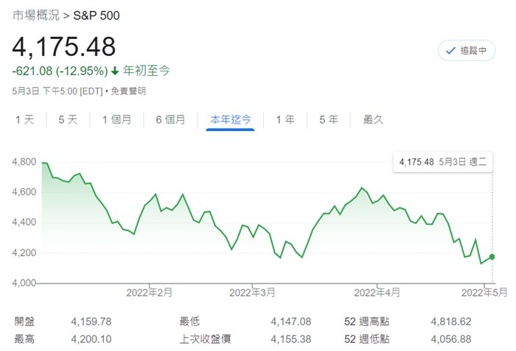Select the 本年迄今 tab

(230, 120)
